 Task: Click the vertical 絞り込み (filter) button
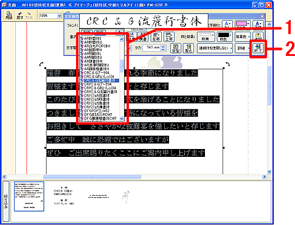(x=6, y=201)
